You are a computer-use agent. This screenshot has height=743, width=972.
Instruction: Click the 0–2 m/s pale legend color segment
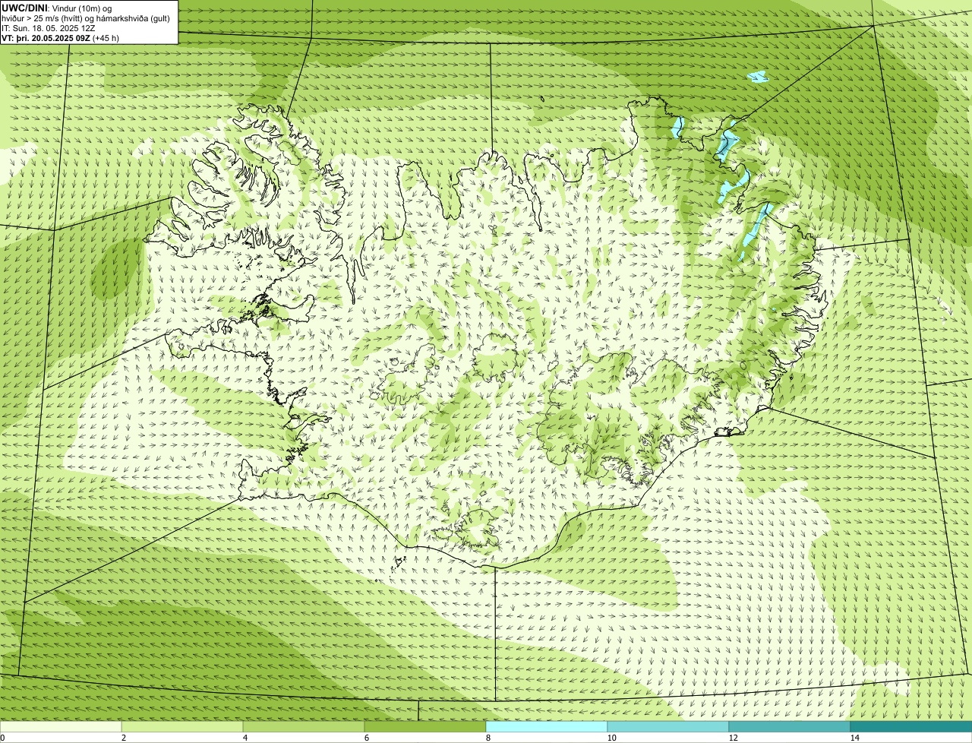coord(61,726)
